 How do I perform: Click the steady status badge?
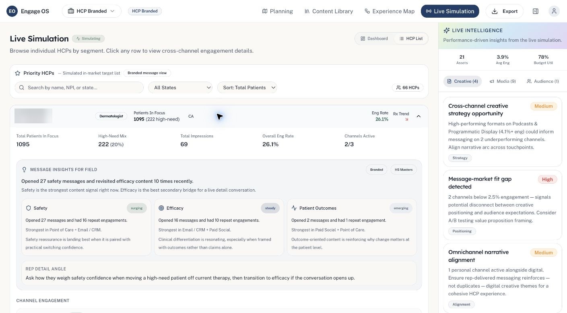click(x=270, y=208)
